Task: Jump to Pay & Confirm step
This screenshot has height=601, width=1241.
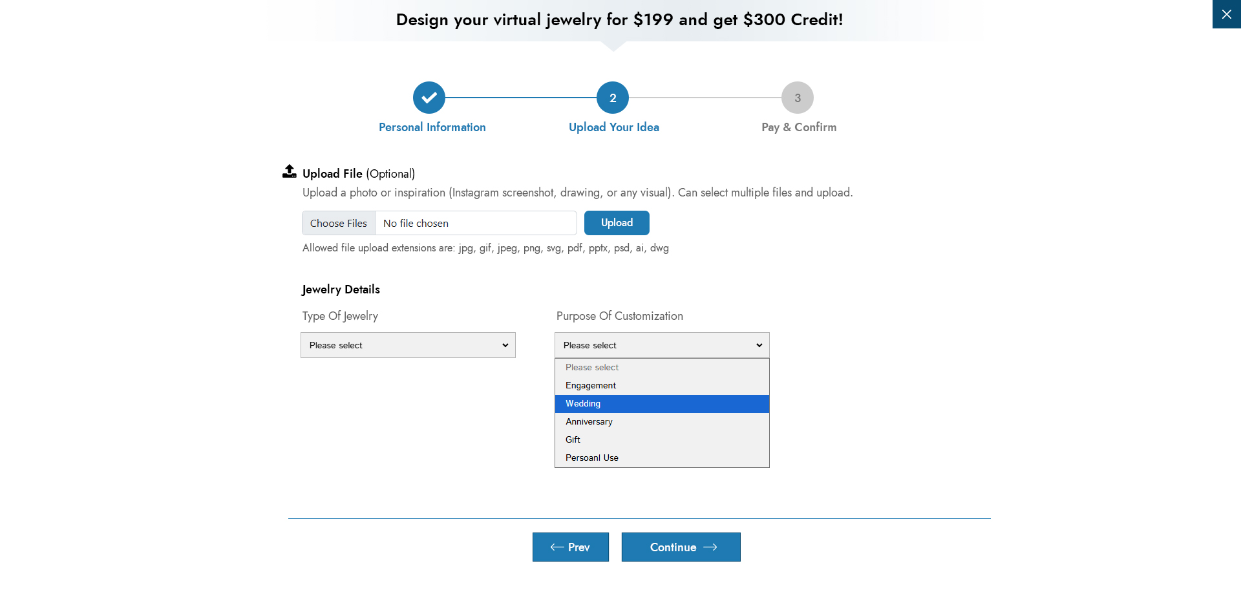Action: point(799,127)
